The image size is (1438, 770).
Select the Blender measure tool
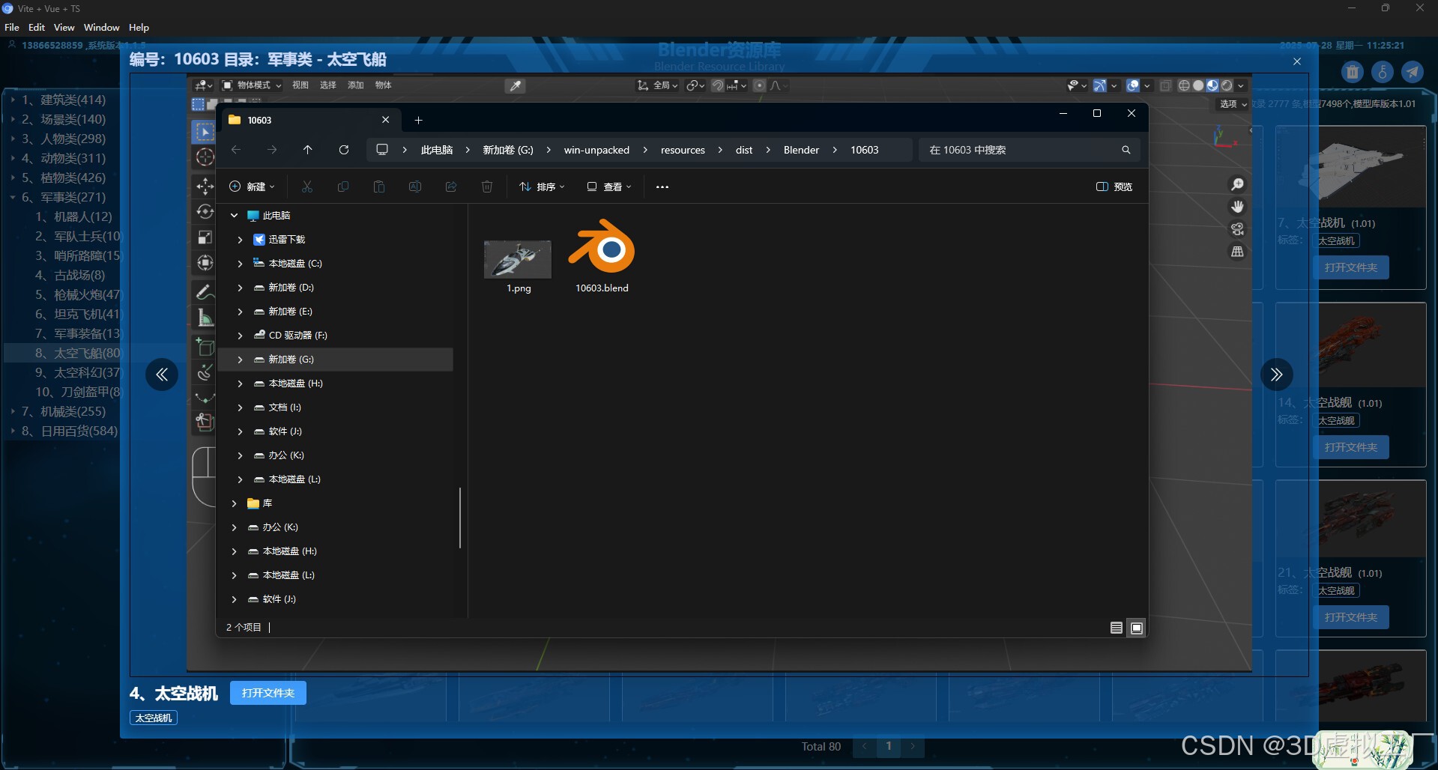click(x=205, y=318)
